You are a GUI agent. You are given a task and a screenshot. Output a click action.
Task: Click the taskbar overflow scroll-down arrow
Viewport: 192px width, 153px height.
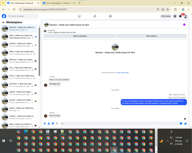point(156,152)
